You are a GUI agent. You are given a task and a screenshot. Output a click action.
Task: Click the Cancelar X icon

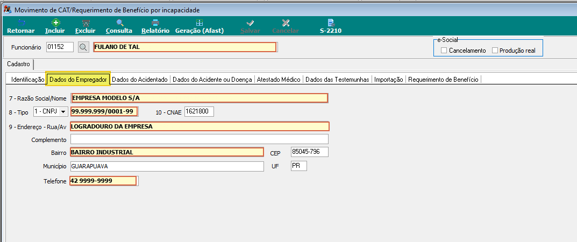coord(286,23)
